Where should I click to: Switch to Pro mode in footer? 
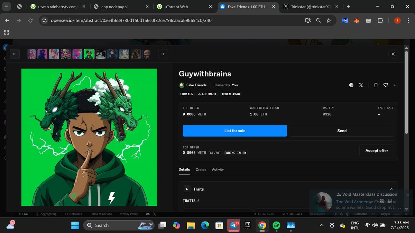pos(373,214)
